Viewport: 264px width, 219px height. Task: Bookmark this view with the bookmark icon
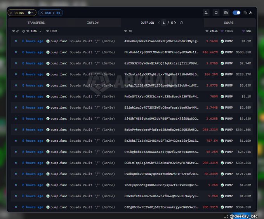[216, 13]
